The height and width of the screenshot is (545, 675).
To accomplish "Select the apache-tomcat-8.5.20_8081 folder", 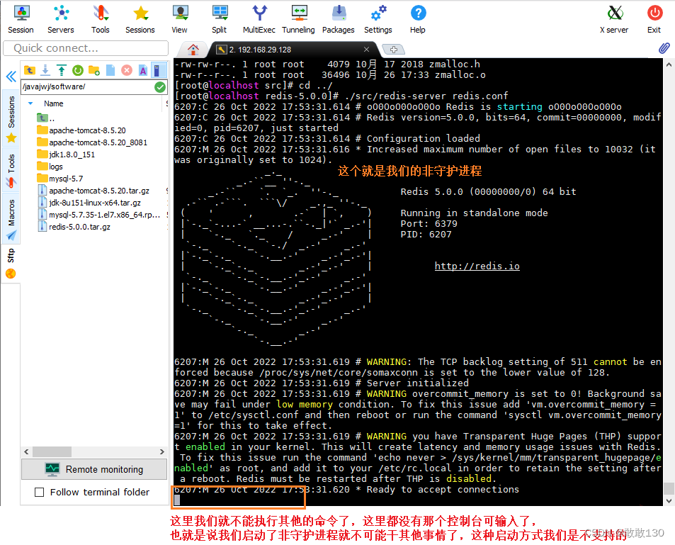I will (x=98, y=142).
